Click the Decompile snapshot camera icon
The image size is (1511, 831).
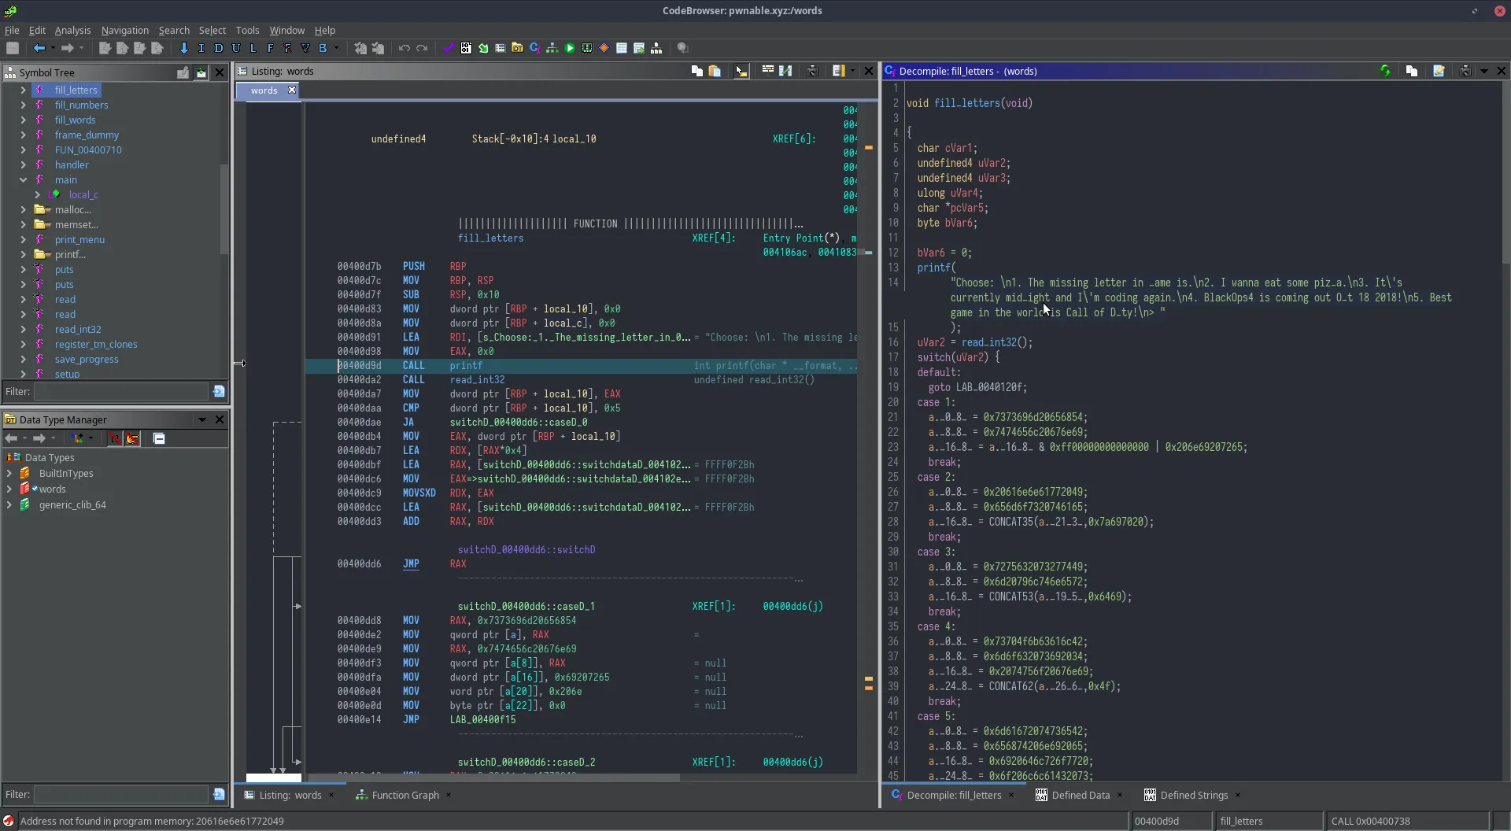click(1465, 71)
